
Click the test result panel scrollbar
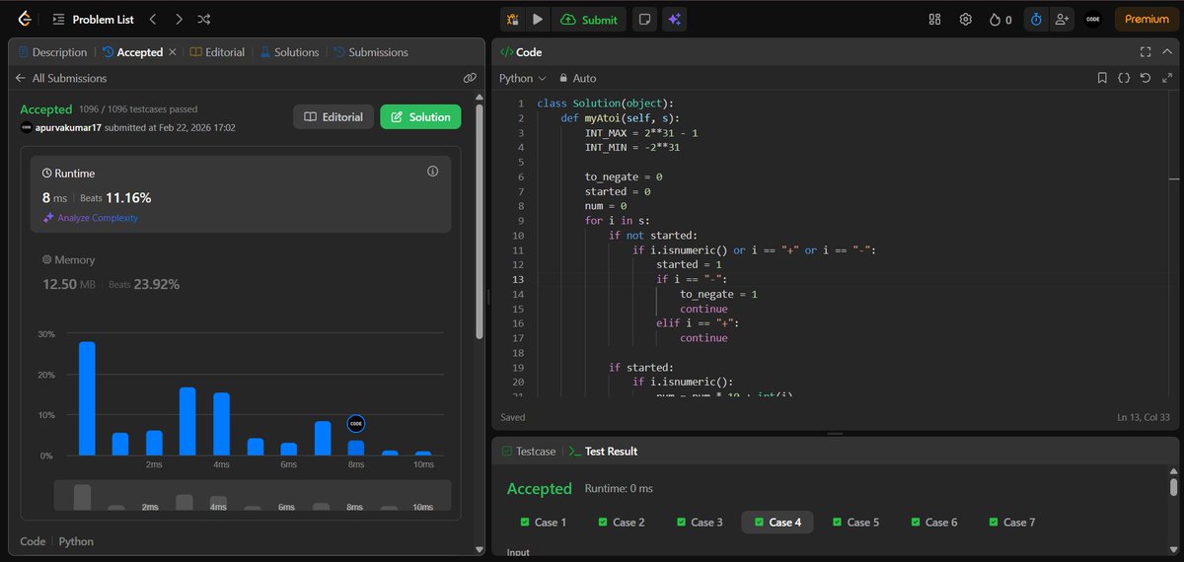coord(1173,487)
